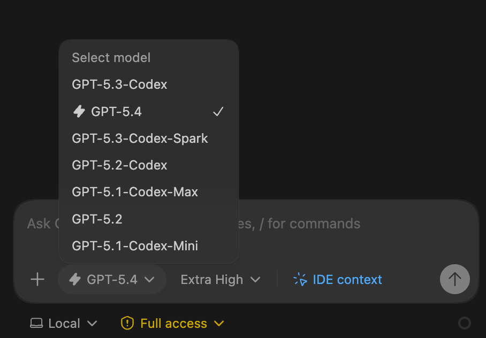Click the circle indicator at bottom right
The height and width of the screenshot is (338, 486).
465,323
